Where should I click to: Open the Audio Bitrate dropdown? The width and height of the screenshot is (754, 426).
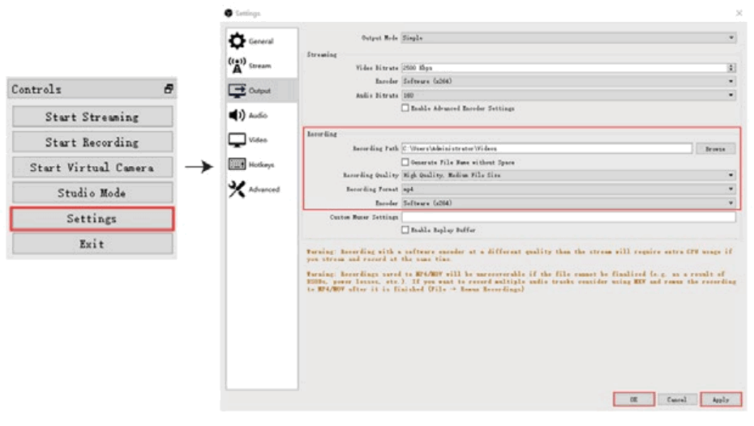pyautogui.click(x=568, y=95)
